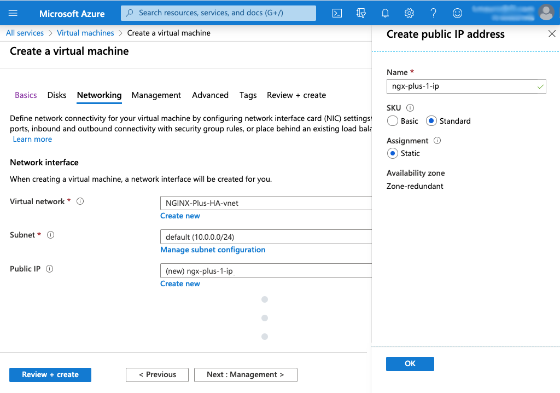Switch to the Tags tab
This screenshot has width=560, height=393.
tap(248, 95)
